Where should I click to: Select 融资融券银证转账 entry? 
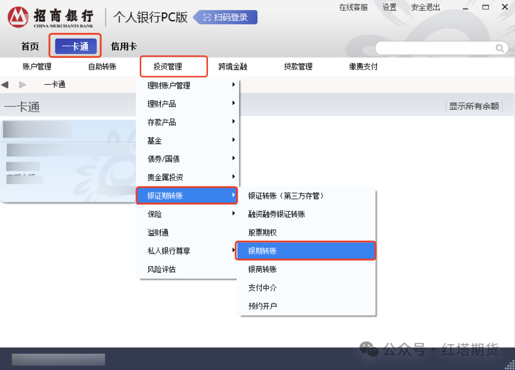[306, 214]
